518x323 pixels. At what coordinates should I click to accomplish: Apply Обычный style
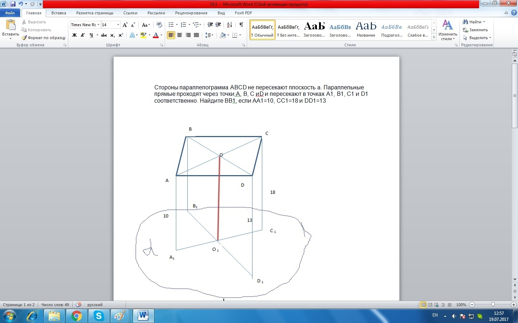tap(263, 29)
